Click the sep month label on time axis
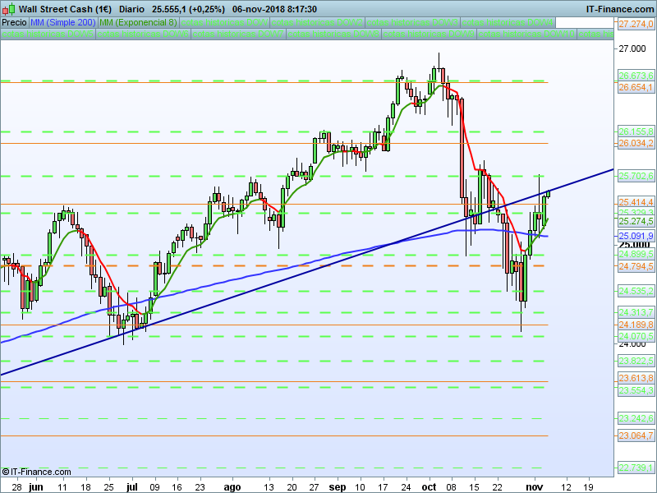 click(x=338, y=487)
